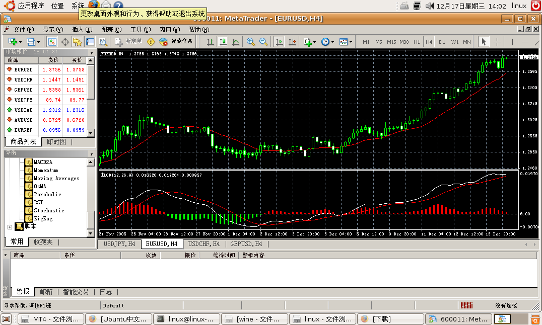Switch to 即时图 tick chart tab

click(56, 141)
